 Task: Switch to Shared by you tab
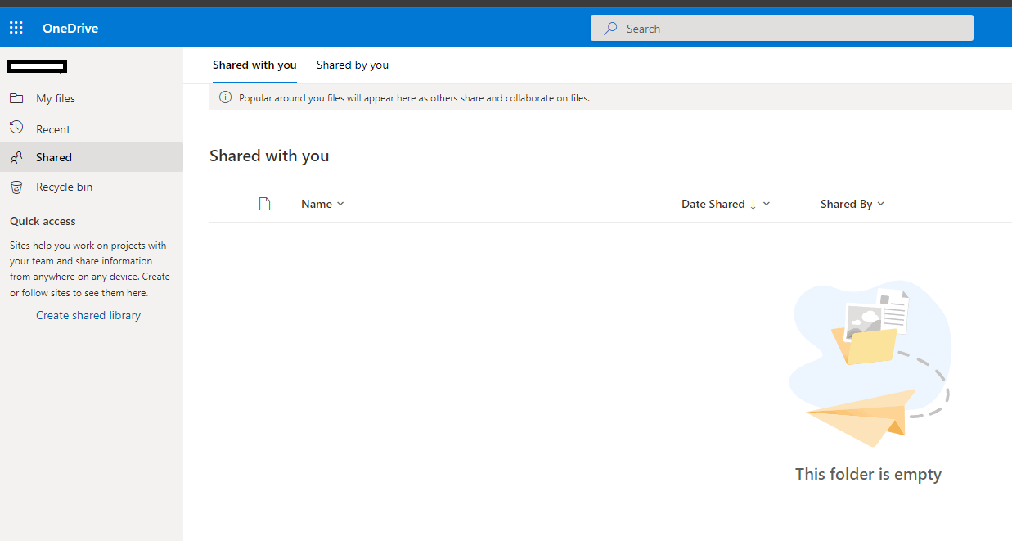tap(353, 65)
